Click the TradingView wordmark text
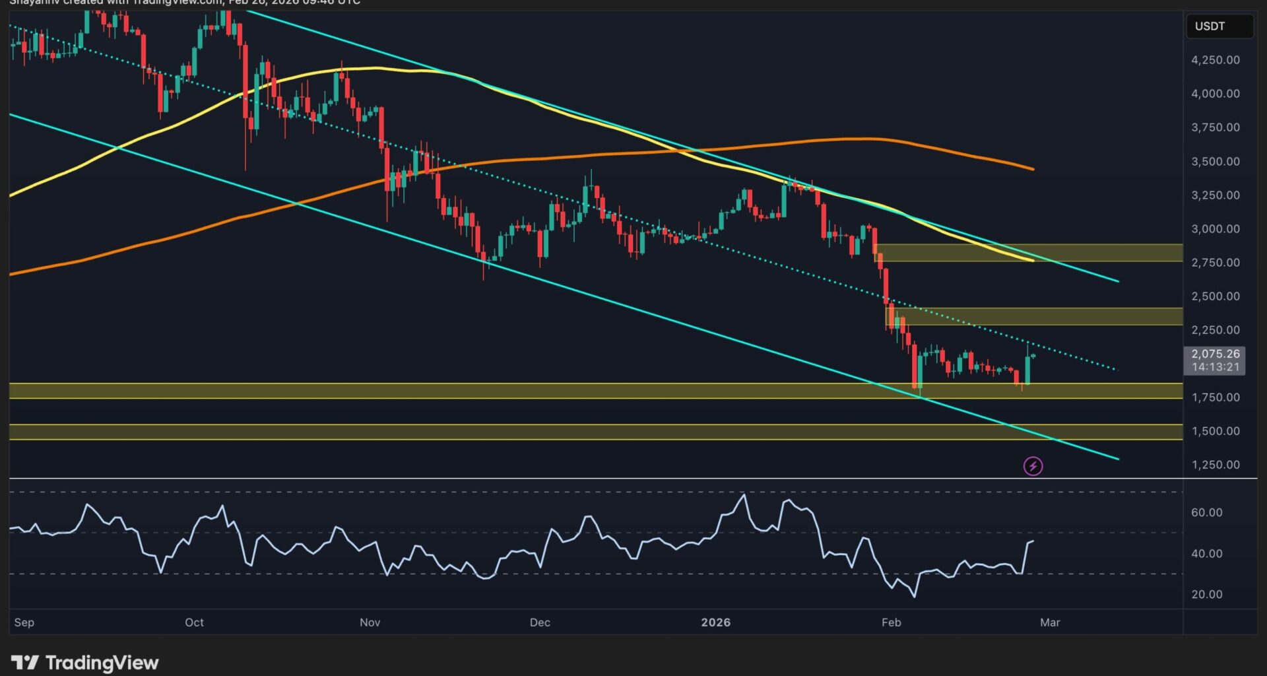Image resolution: width=1267 pixels, height=676 pixels. (x=102, y=663)
